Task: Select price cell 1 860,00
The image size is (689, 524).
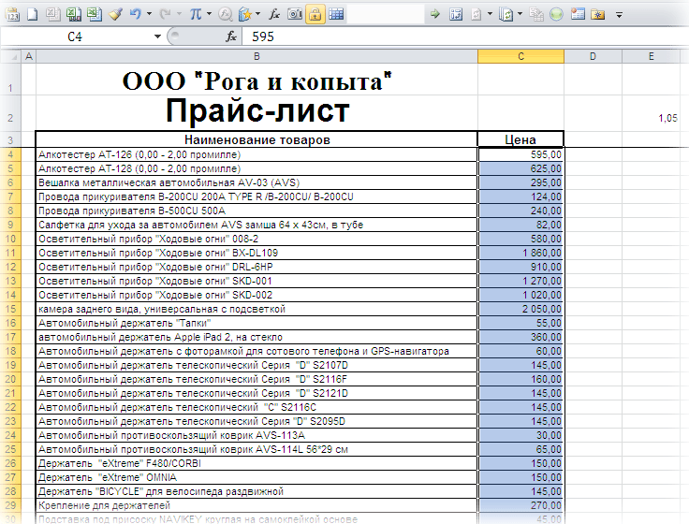Action: coord(520,253)
